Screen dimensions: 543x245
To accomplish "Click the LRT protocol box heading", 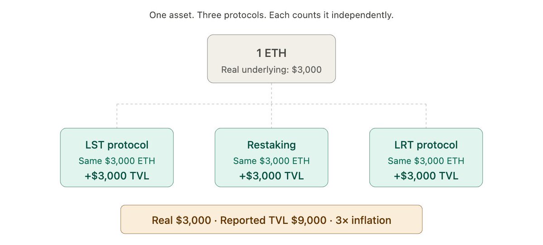I will (x=426, y=145).
